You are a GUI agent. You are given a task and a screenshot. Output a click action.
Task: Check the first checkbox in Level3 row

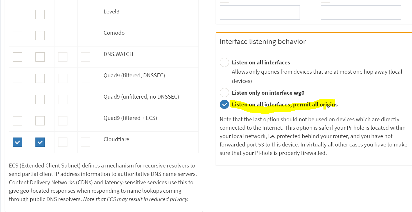(x=17, y=14)
